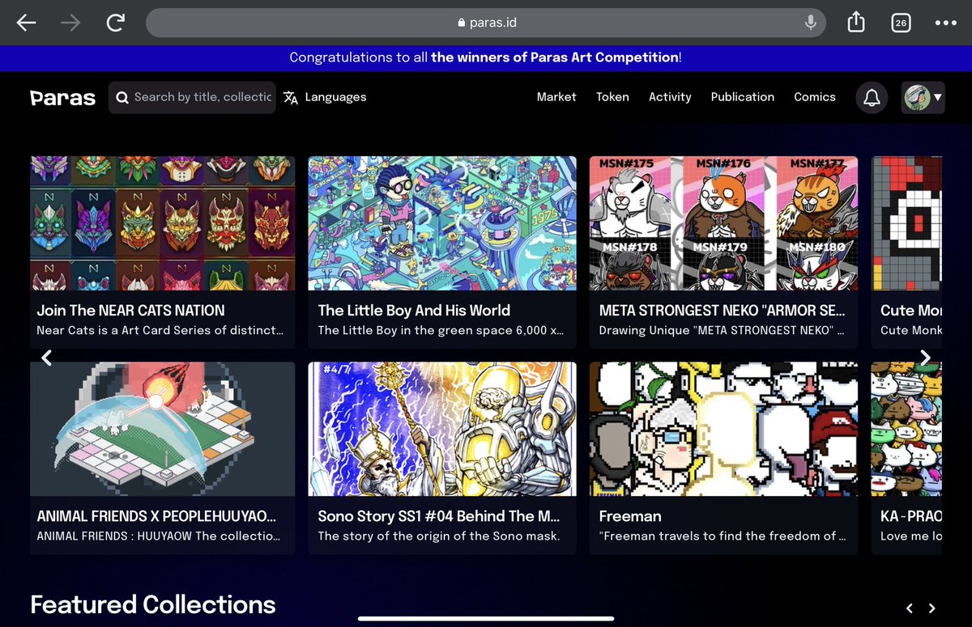This screenshot has width=972, height=627.
Task: Reload the paras.id page
Action: pyautogui.click(x=116, y=23)
